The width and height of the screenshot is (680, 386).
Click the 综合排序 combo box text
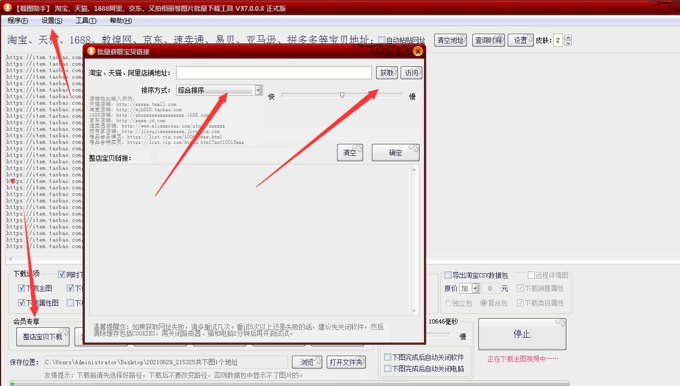[x=215, y=90]
